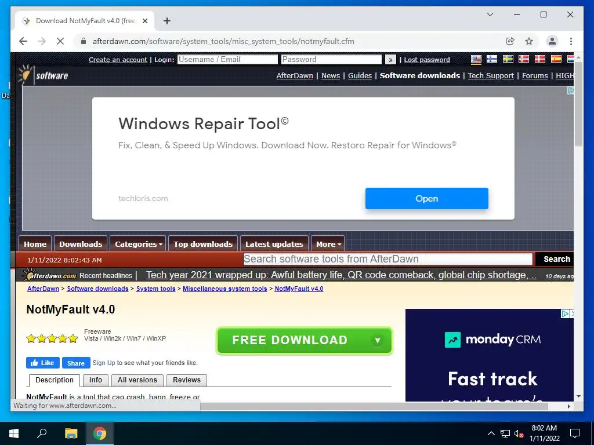Viewport: 594px width, 445px height.
Task: Expand the More dropdown menu
Action: (x=328, y=244)
